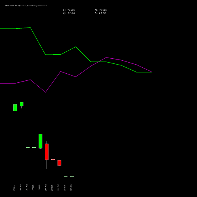The width and height of the screenshot is (197, 197).
Task: Click the open value 'O: 11.05'
Action: point(69,13)
